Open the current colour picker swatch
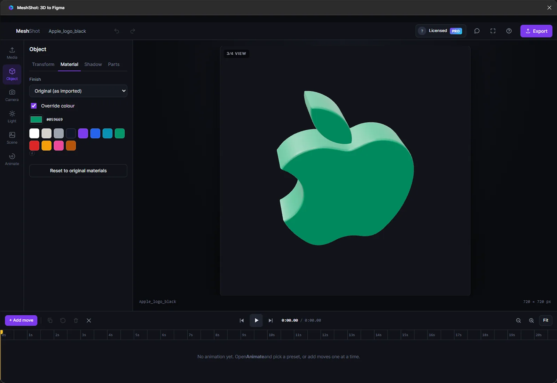557x383 pixels. pyautogui.click(x=36, y=120)
